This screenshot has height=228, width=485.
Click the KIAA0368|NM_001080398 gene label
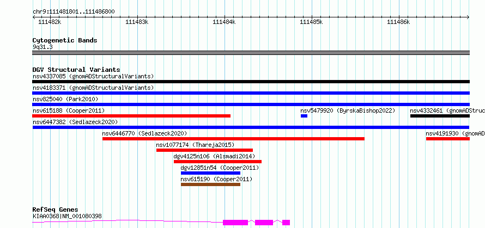point(67,216)
